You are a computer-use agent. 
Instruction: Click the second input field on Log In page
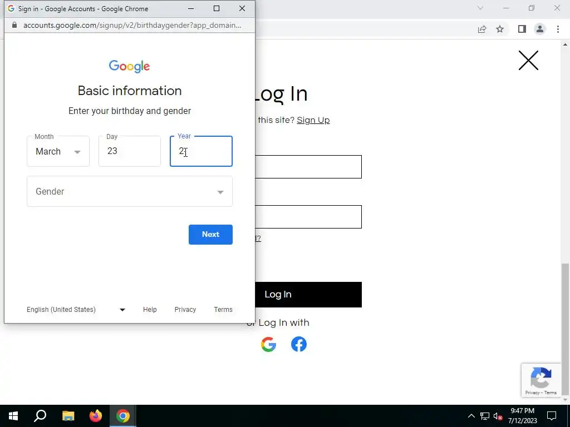(308, 217)
